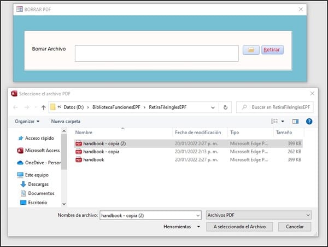Open the help question mark icon
The width and height of the screenshot is (328, 247).
click(309, 121)
